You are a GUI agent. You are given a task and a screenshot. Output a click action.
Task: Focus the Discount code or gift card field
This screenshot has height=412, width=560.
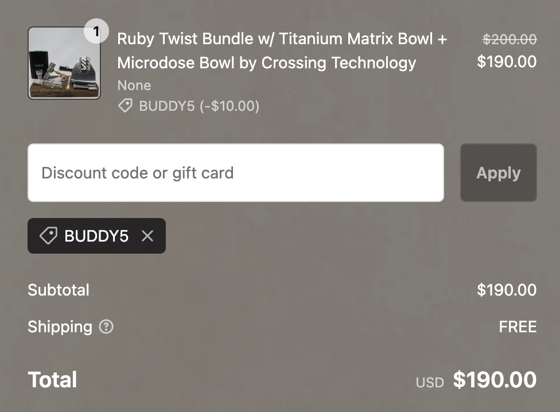tap(235, 173)
